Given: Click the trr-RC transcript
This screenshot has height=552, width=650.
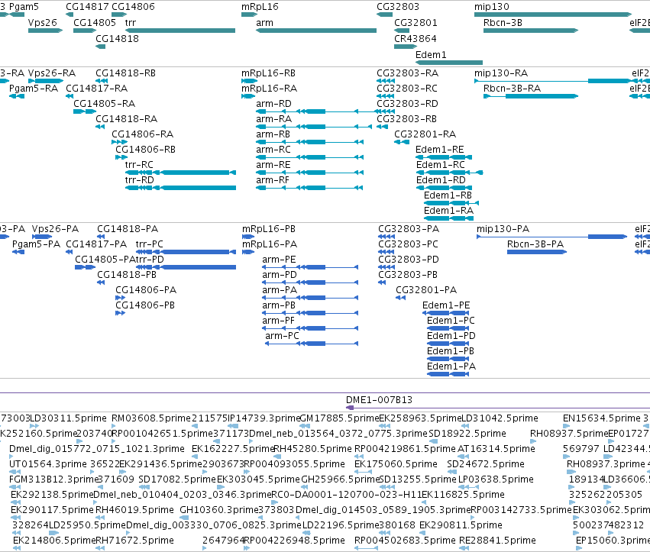Looking at the screenshot, I should (x=180, y=173).
